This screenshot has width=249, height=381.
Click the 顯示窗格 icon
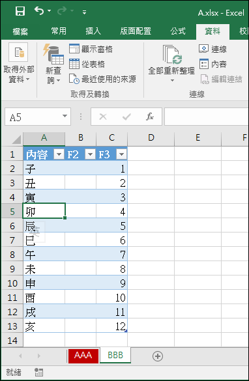tap(74, 49)
